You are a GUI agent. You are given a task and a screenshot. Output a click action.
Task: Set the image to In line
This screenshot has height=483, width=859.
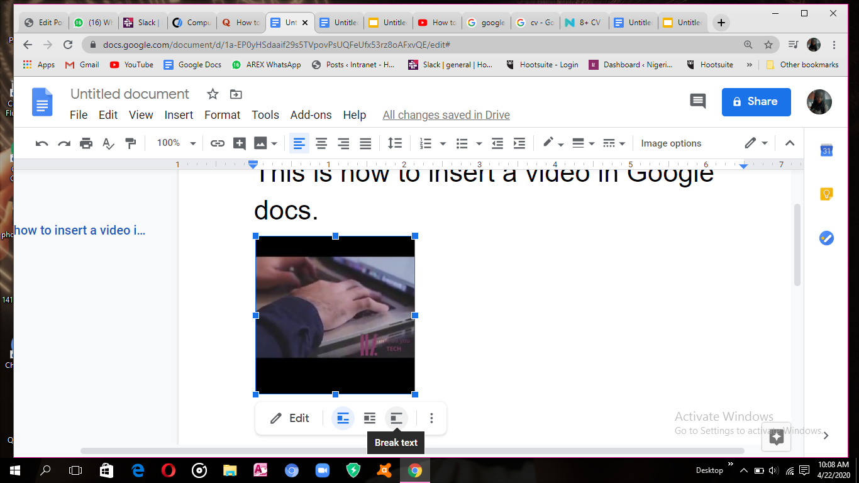pyautogui.click(x=343, y=418)
